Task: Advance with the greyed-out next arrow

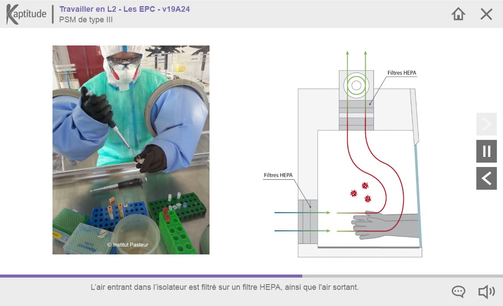Action: 486,124
